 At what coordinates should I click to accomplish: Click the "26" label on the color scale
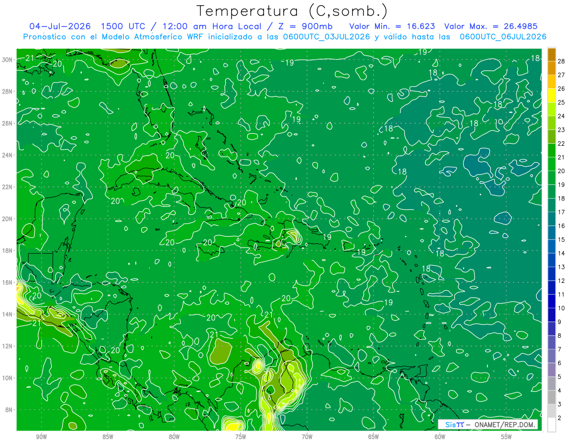tap(562, 88)
